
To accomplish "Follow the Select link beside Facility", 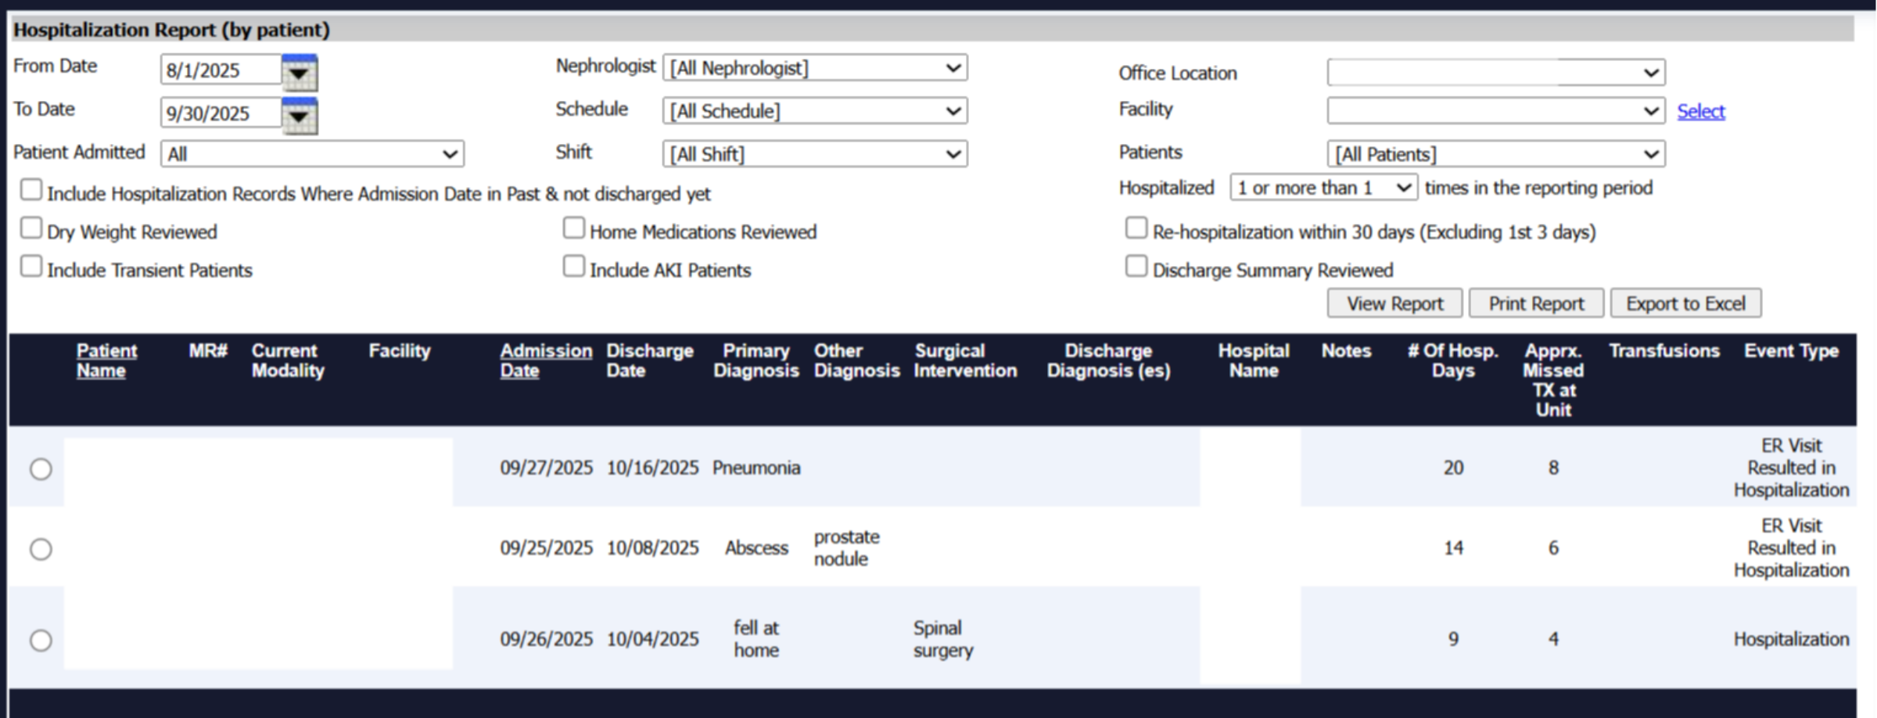I will (1700, 111).
